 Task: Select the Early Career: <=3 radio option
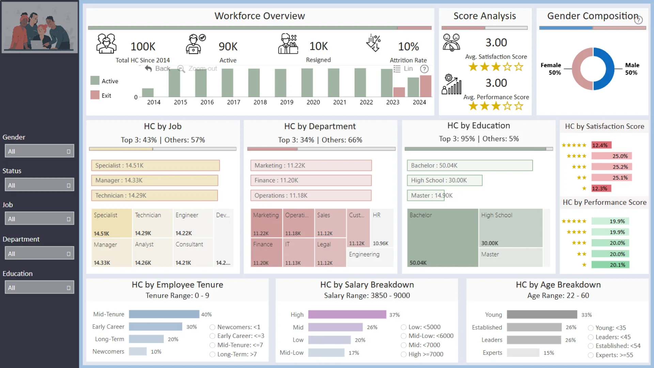[x=212, y=336]
